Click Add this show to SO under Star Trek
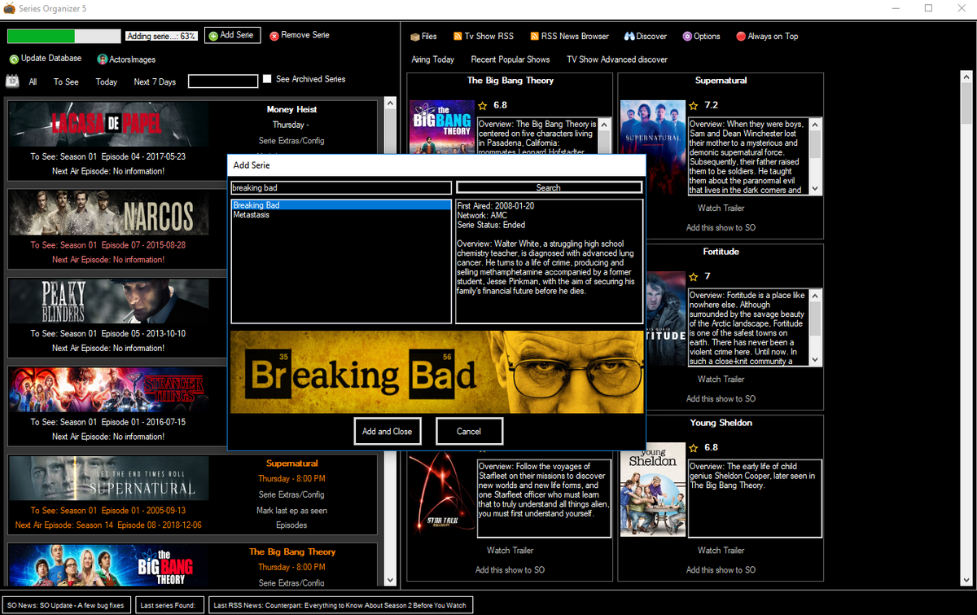Screen dimensions: 977x615 [x=510, y=569]
